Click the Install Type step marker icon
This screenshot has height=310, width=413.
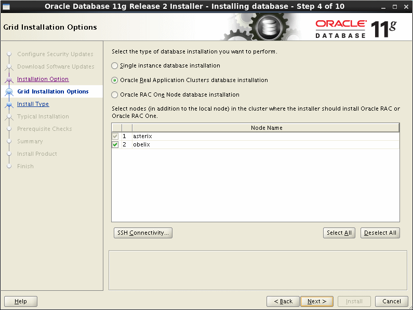click(x=9, y=104)
